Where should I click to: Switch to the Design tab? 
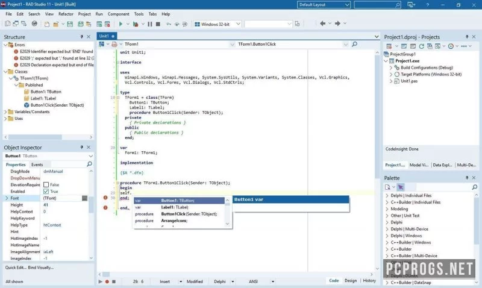pyautogui.click(x=351, y=281)
